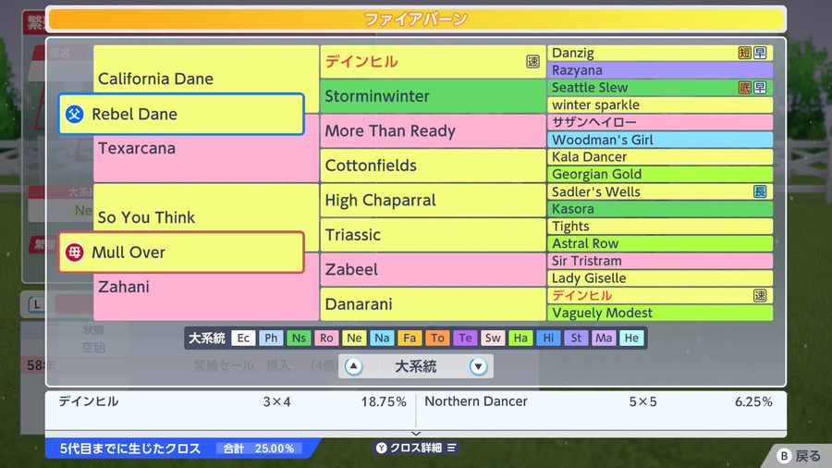Select the Ec lineage swatch
This screenshot has height=468, width=832.
(243, 338)
